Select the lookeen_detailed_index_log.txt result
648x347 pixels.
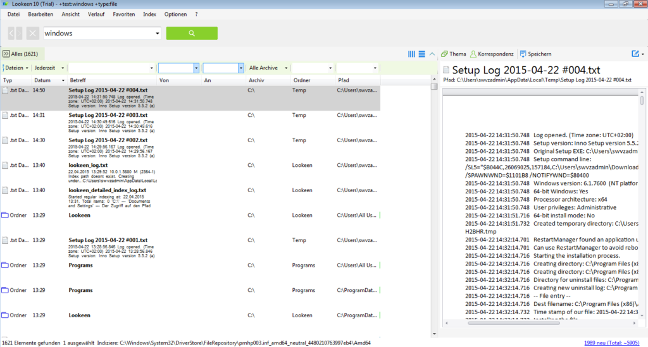[190, 199]
